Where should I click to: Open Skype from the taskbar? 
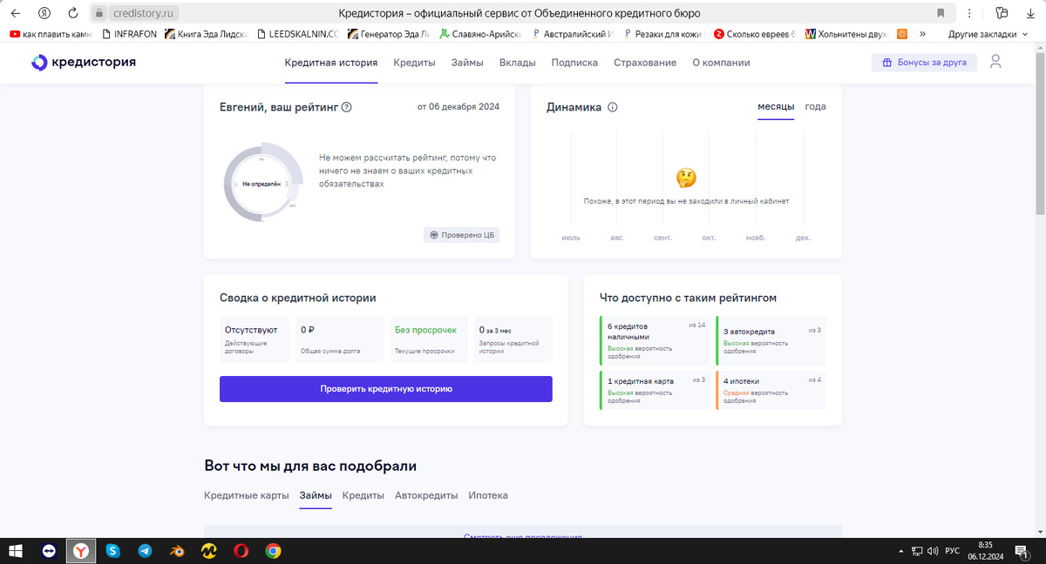pyautogui.click(x=112, y=551)
